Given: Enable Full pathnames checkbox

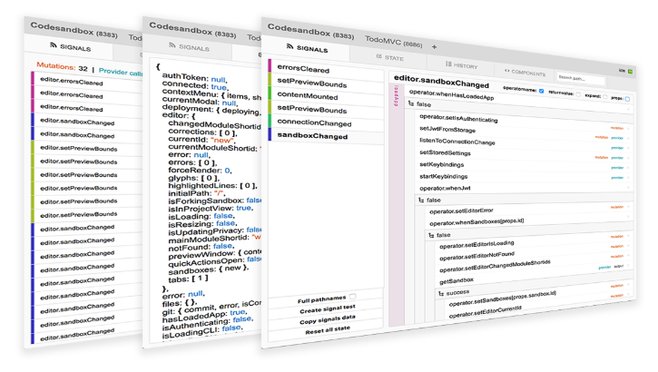Looking at the screenshot, I should click(352, 296).
